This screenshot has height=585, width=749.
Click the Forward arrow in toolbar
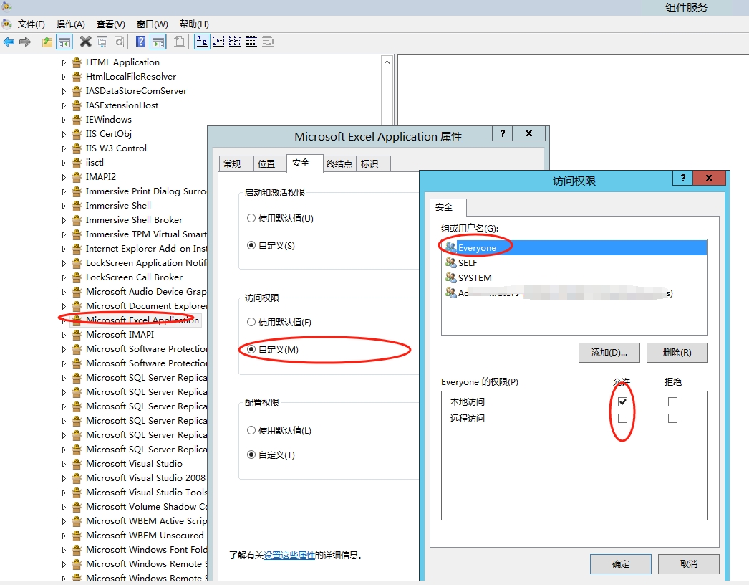pyautogui.click(x=25, y=42)
